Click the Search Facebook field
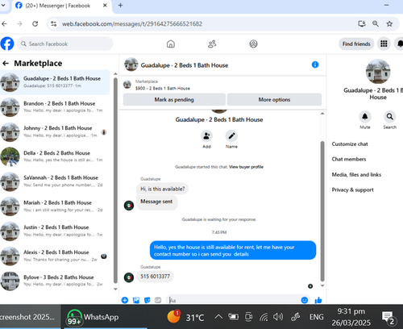The image size is (403, 329). tap(64, 44)
